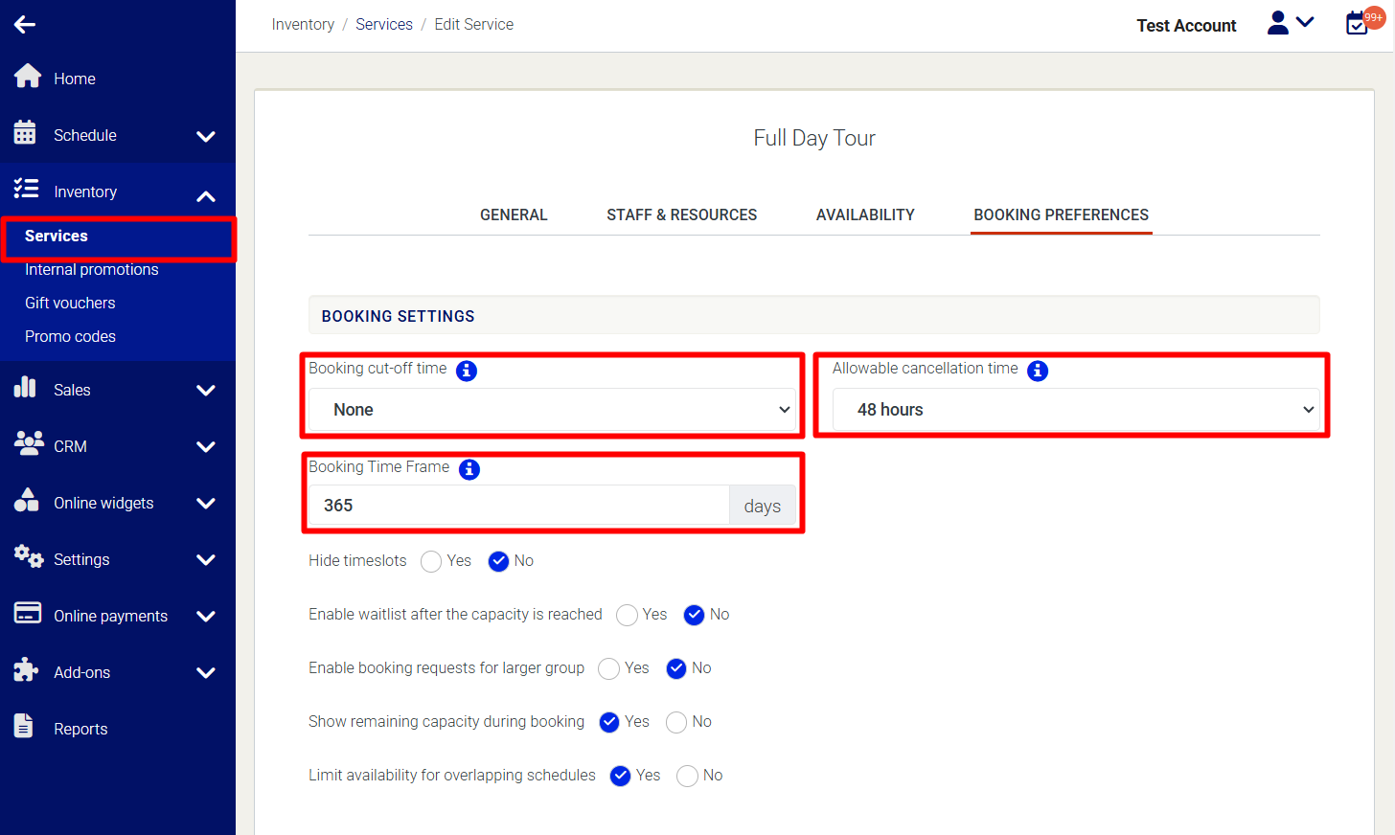
Task: Select Yes for Hide timeslots
Action: [x=431, y=561]
